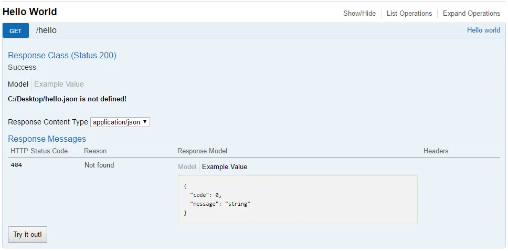This screenshot has height=251, width=508.
Task: Collapse the /hello operation path
Action: pyautogui.click(x=46, y=30)
